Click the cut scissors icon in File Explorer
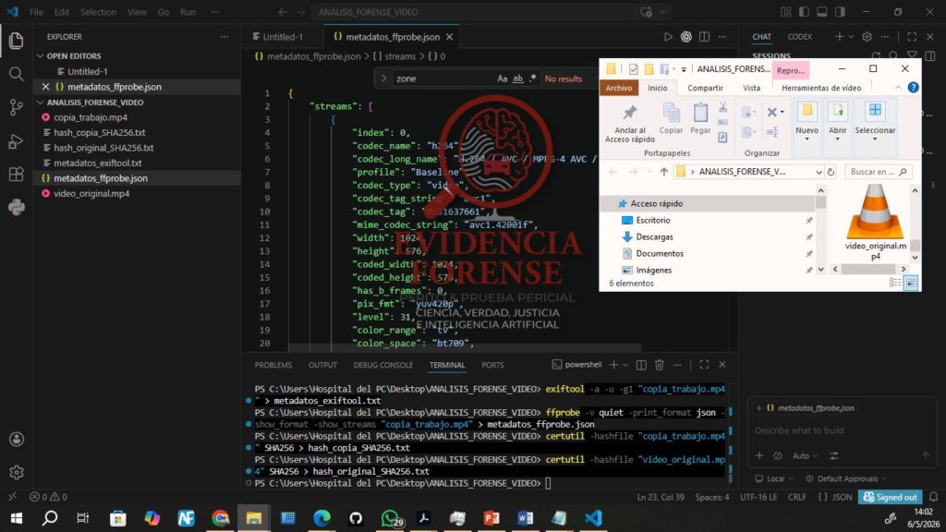 [722, 108]
